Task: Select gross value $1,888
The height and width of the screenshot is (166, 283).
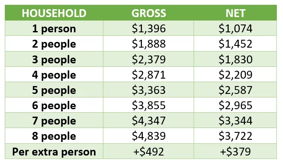Action: 149,44
